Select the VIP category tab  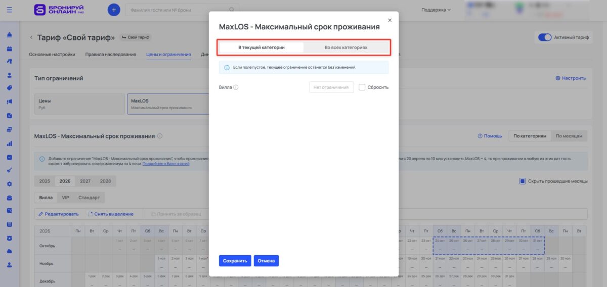(x=66, y=198)
